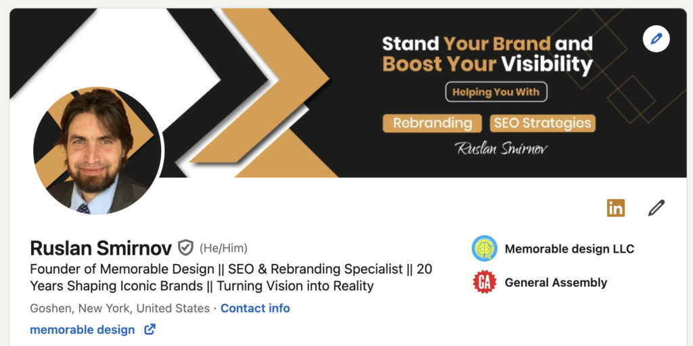Image resolution: width=693 pixels, height=346 pixels.
Task: Click the verification shield beside the name
Action: (185, 248)
